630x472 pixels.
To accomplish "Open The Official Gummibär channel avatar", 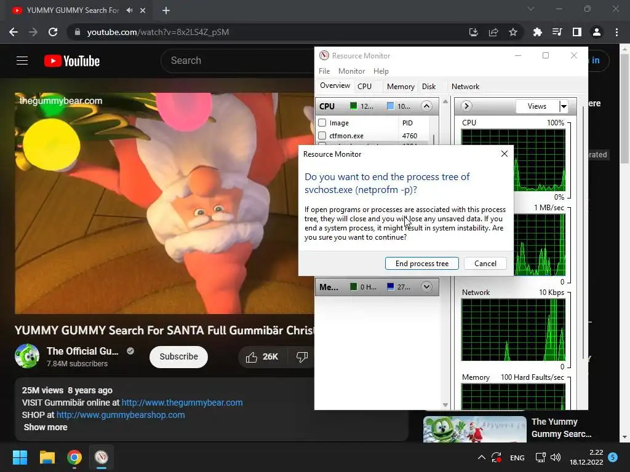I will point(27,356).
